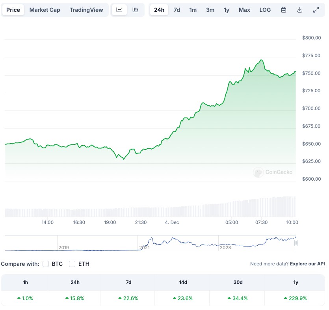Click 2021 on the overview timeline

pyautogui.click(x=145, y=248)
